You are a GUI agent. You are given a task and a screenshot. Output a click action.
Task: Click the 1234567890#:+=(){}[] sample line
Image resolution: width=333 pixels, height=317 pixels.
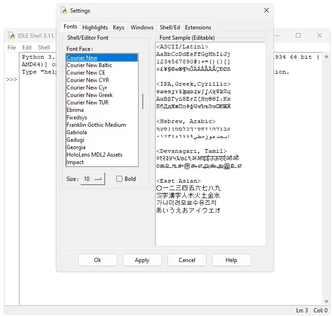click(x=193, y=62)
